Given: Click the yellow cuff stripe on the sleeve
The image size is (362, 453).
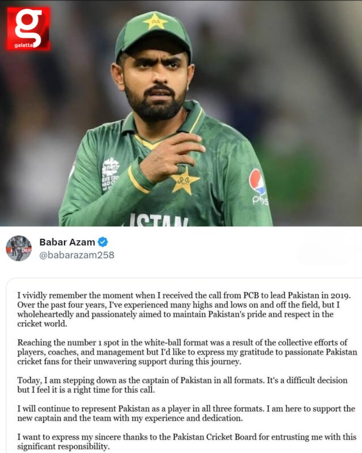Looking at the screenshot, I should [x=138, y=180].
